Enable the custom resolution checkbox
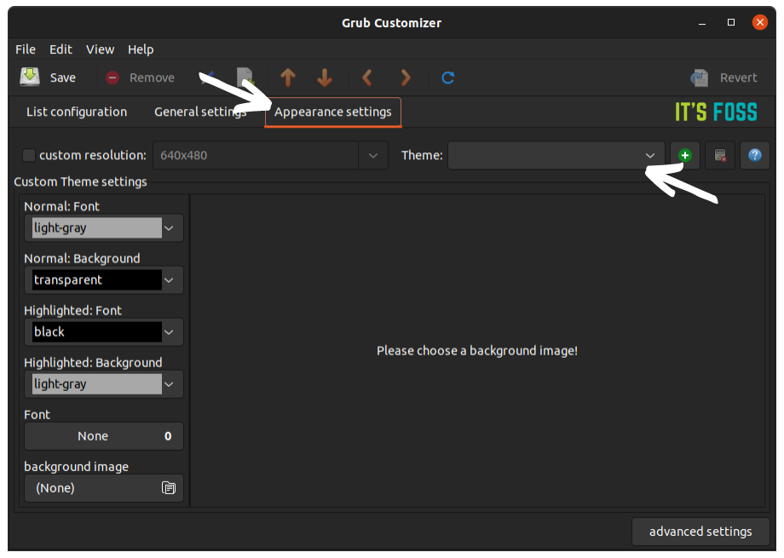Screen dimensions: 784x558 (x=29, y=156)
